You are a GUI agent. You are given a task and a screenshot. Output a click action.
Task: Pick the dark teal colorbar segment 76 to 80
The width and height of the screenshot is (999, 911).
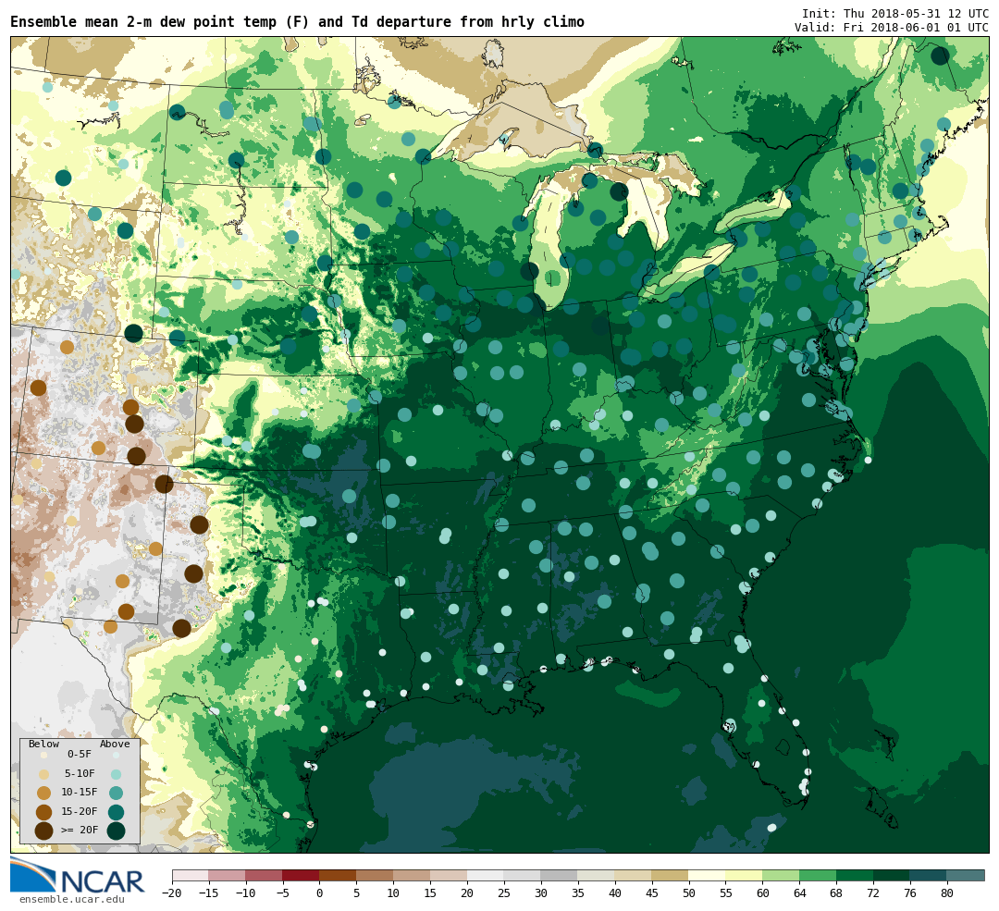click(x=930, y=875)
